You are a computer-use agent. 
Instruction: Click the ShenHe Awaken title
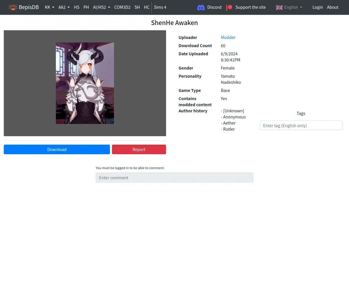(174, 23)
